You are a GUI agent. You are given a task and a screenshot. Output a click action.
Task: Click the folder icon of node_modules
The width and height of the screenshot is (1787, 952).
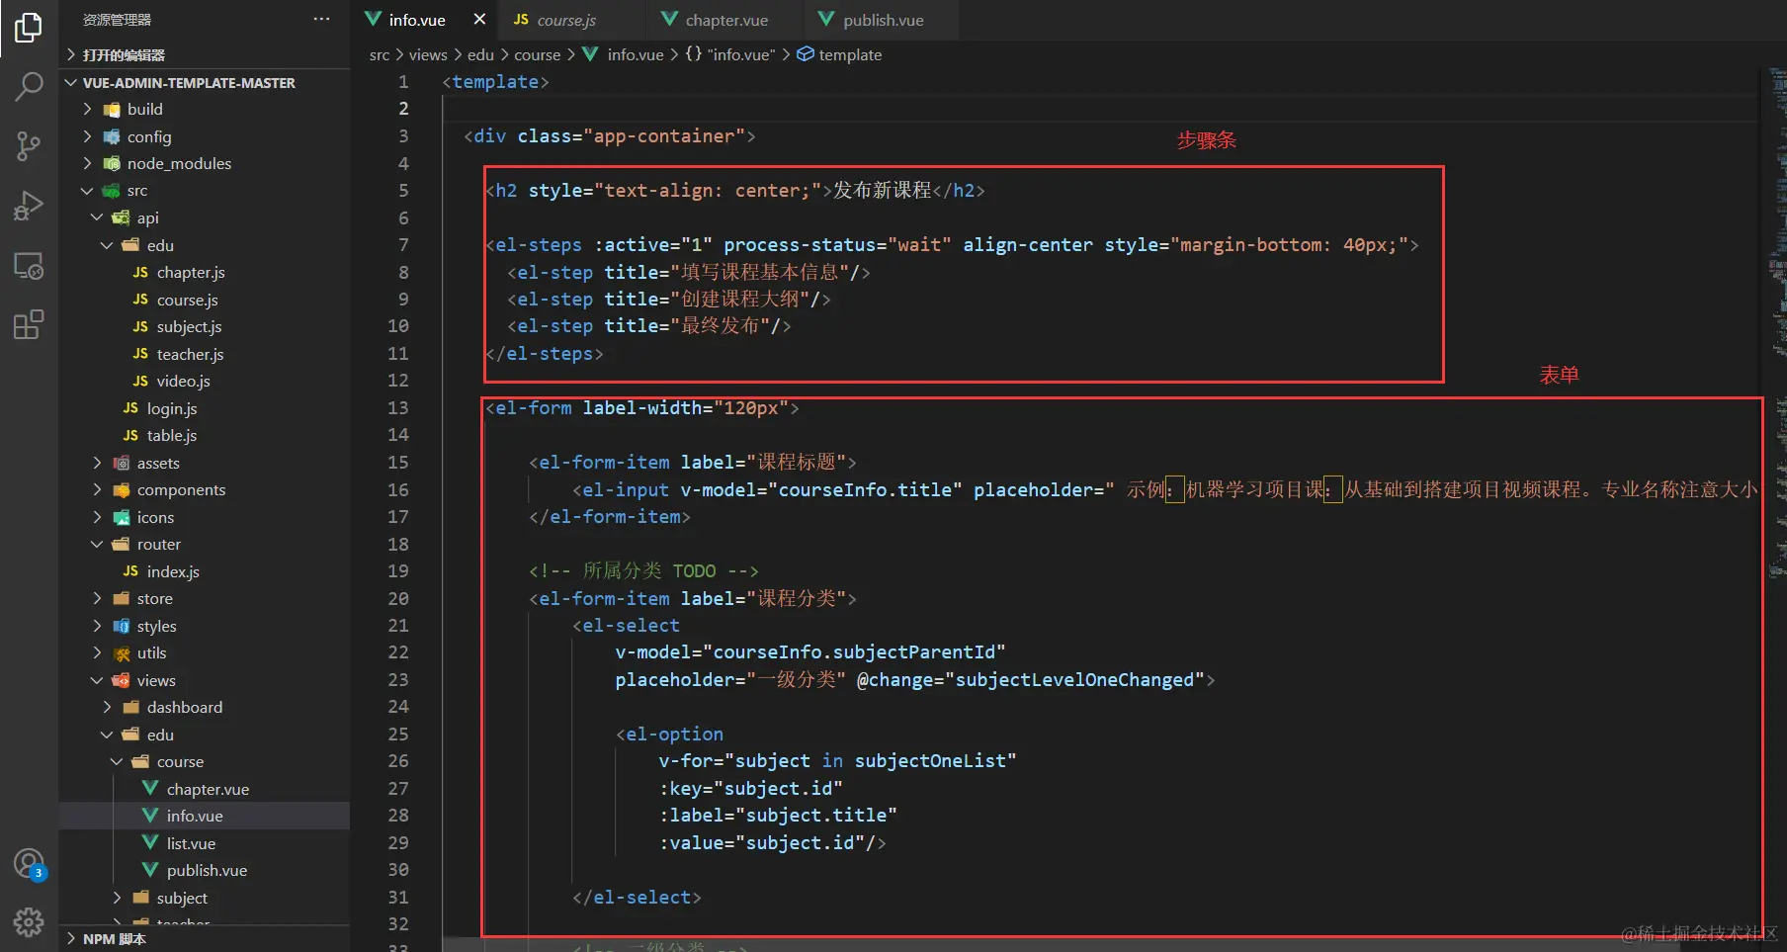point(112,163)
